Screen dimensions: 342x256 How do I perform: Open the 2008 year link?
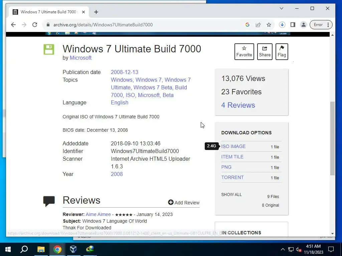coord(117,174)
